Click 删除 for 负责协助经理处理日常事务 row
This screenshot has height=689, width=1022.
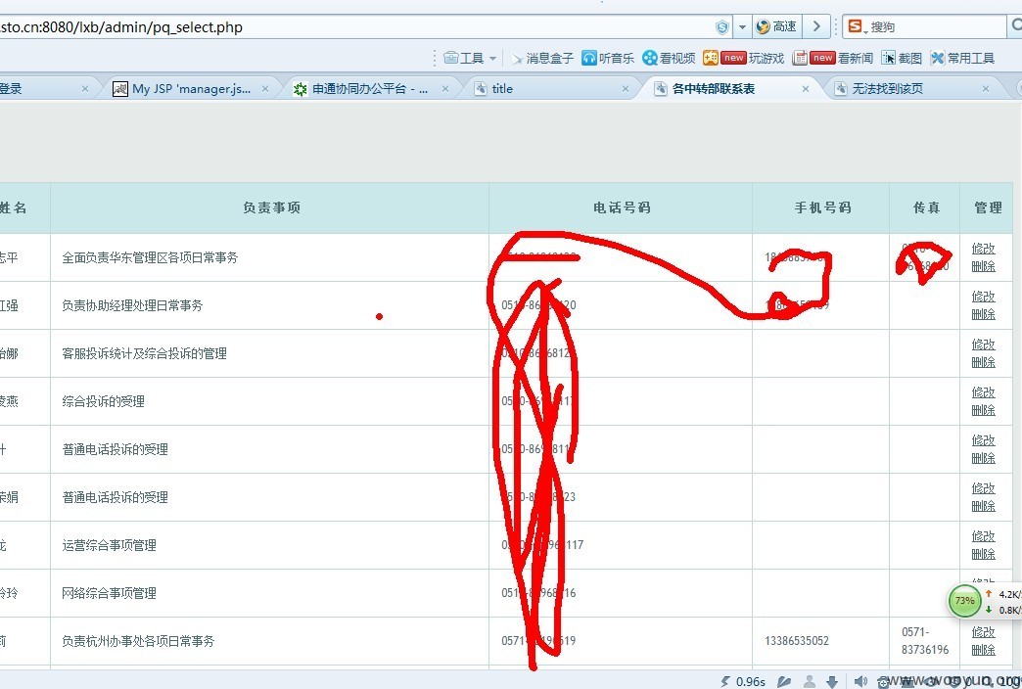(983, 314)
